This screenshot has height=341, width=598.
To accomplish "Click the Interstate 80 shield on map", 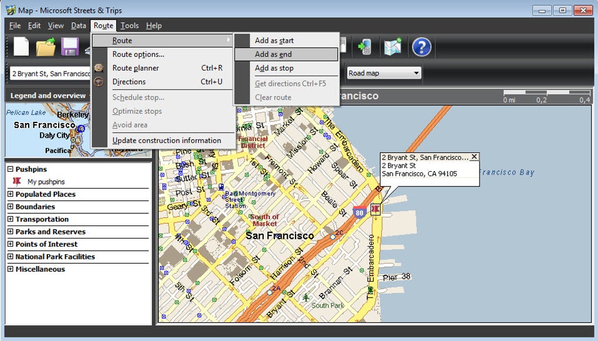I will (359, 213).
